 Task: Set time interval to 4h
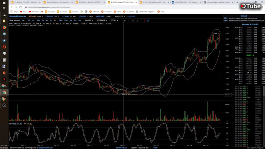pyautogui.click(x=47, y=20)
